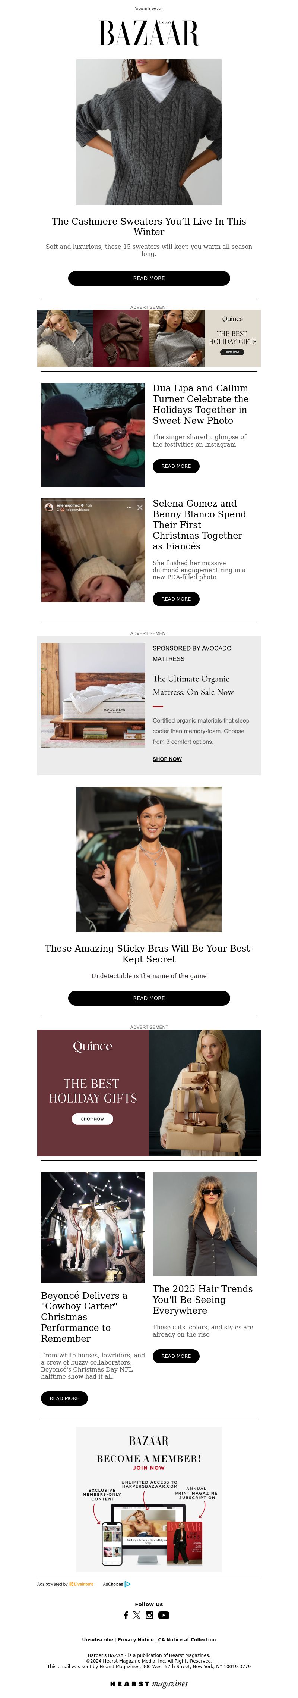
Task: Open the YouTube social icon
Action: (x=164, y=1615)
